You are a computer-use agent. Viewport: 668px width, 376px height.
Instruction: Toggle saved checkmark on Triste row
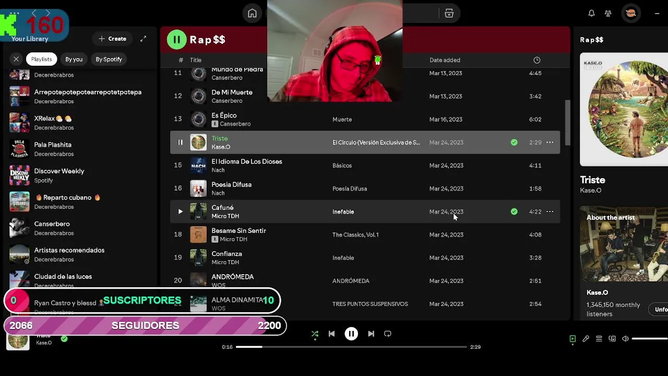514,142
